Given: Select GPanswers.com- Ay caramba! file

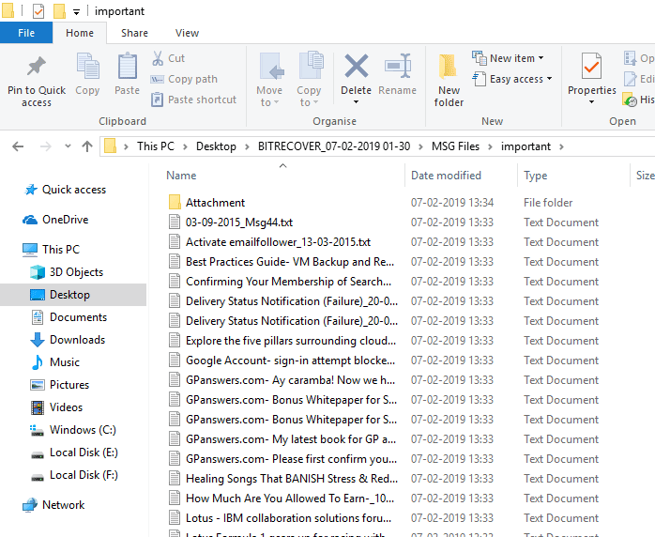Looking at the screenshot, I should tap(290, 380).
